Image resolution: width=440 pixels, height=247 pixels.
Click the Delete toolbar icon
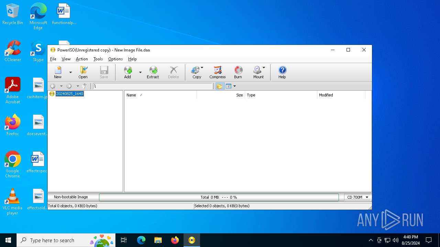[174, 72]
